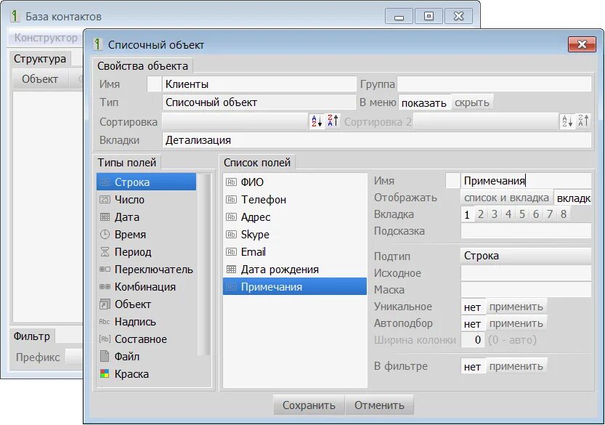Click the Краска color palette swatch
605x425 pixels.
(105, 373)
